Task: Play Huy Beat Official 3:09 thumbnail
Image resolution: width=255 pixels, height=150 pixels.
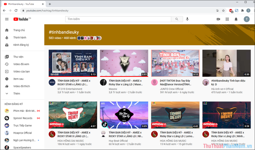Action: (124, 115)
